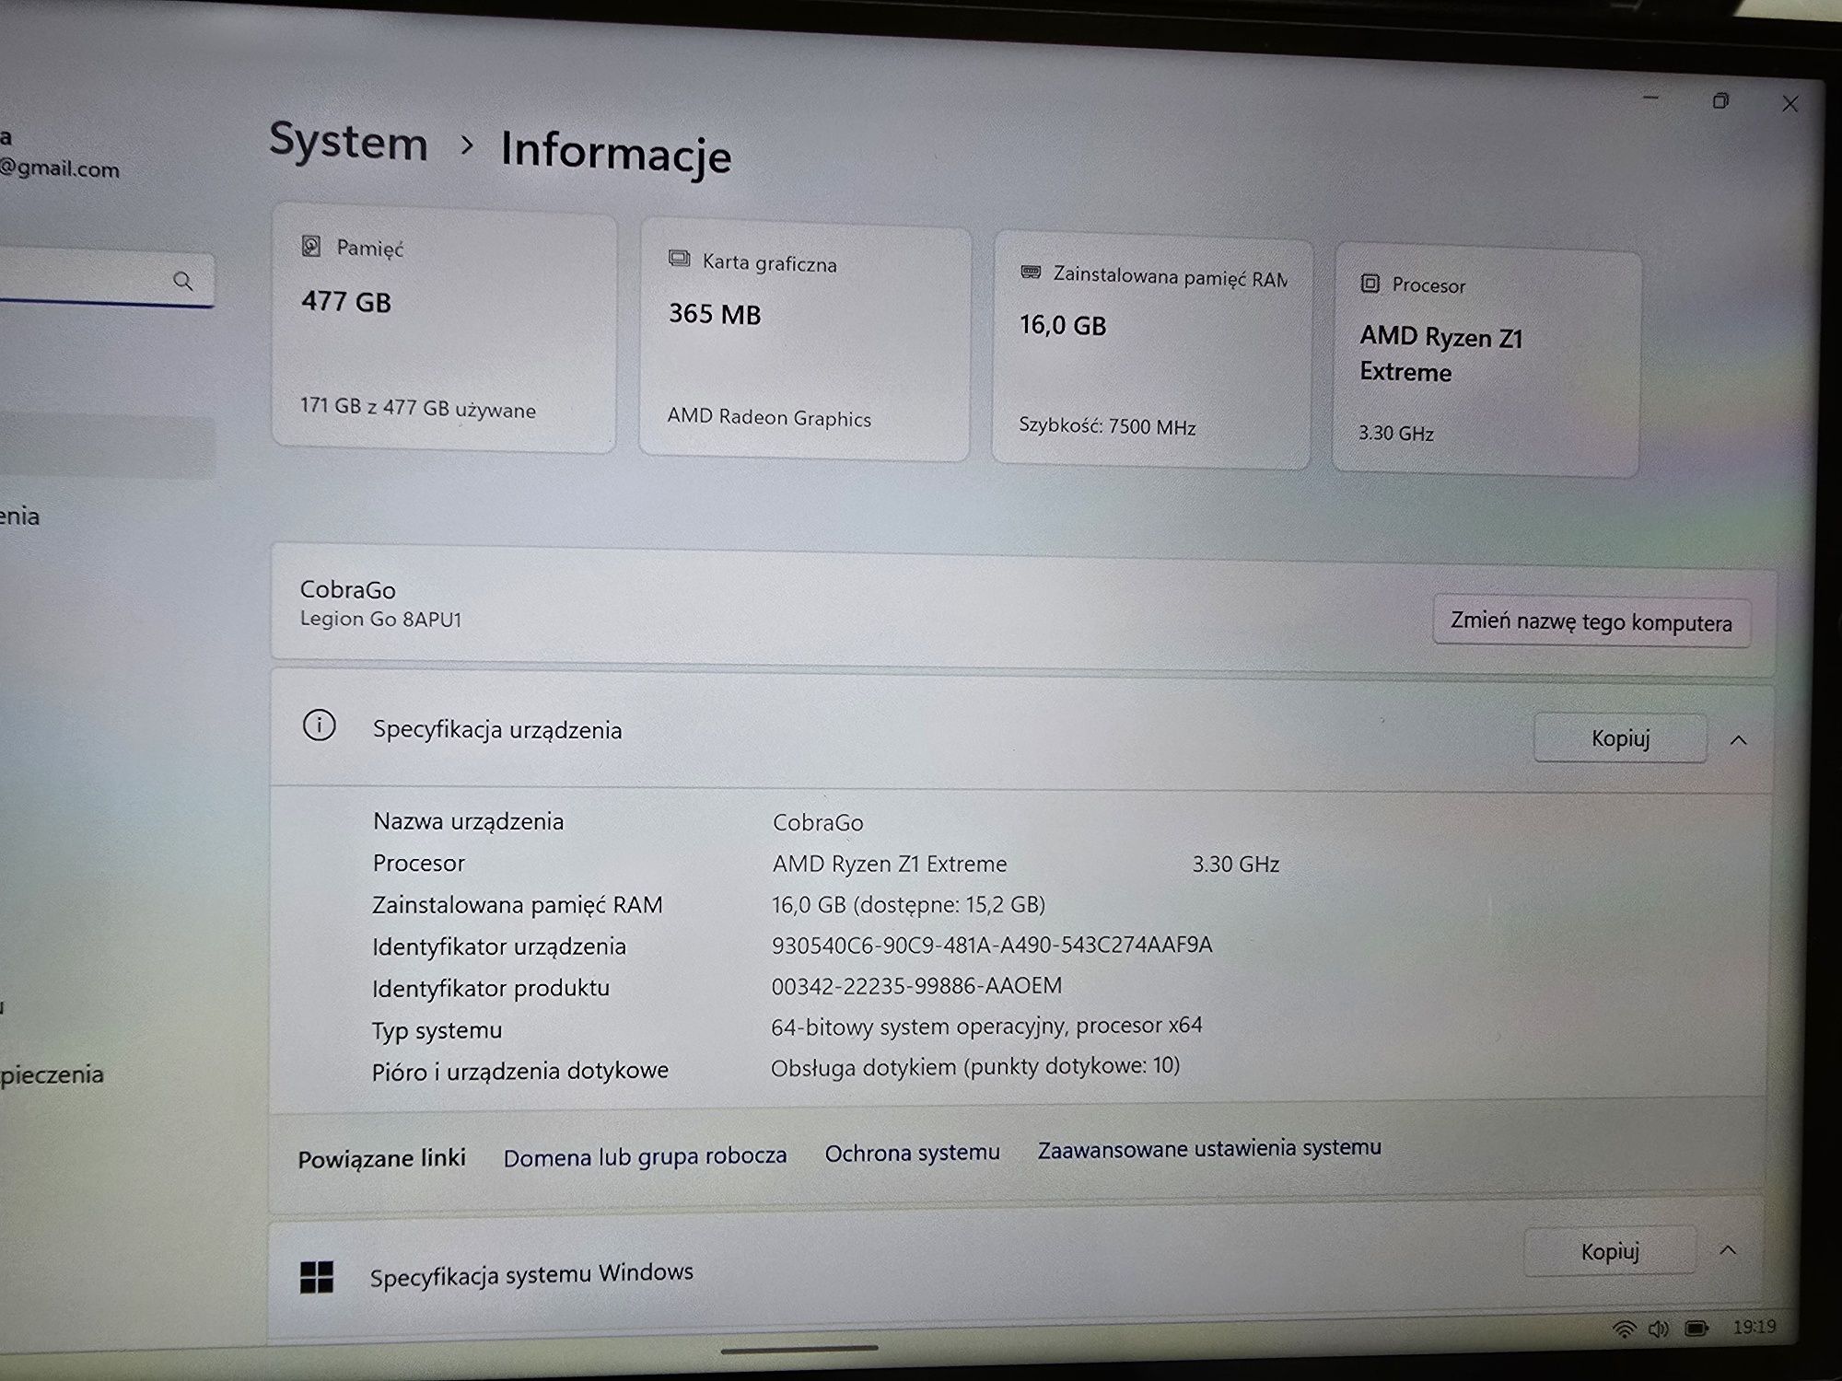The image size is (1842, 1381).
Task: Copy device specifications with Kopiuj button
Action: pyautogui.click(x=1620, y=738)
